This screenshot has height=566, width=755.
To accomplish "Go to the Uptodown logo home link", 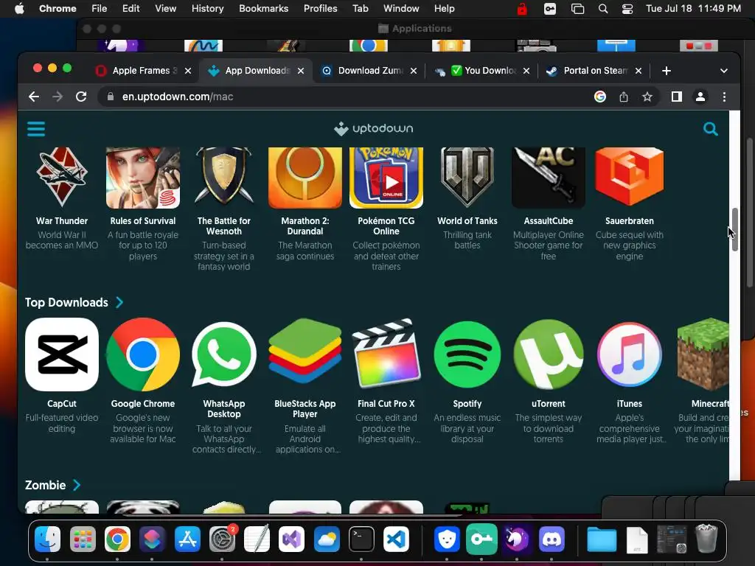I will click(x=374, y=128).
